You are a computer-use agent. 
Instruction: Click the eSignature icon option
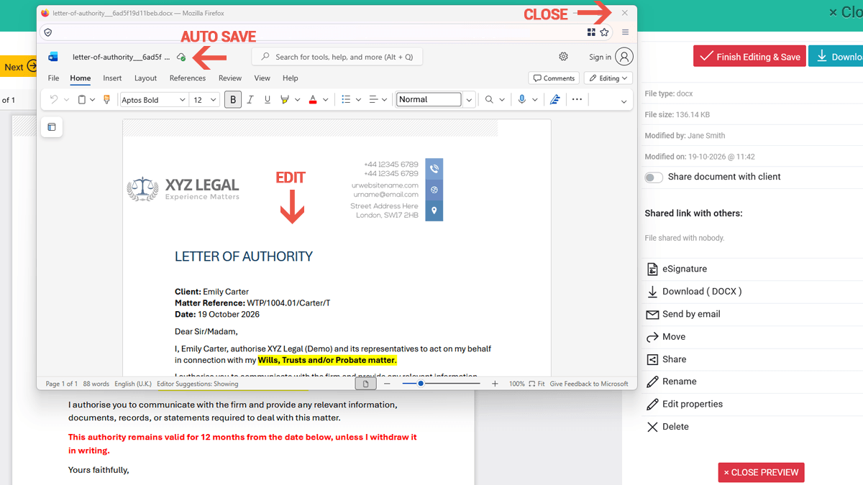pyautogui.click(x=652, y=269)
